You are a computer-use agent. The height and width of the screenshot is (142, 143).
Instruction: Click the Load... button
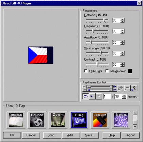pyautogui.click(x=52, y=135)
